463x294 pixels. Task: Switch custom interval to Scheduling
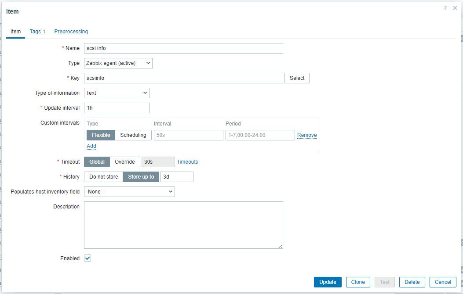coord(133,135)
